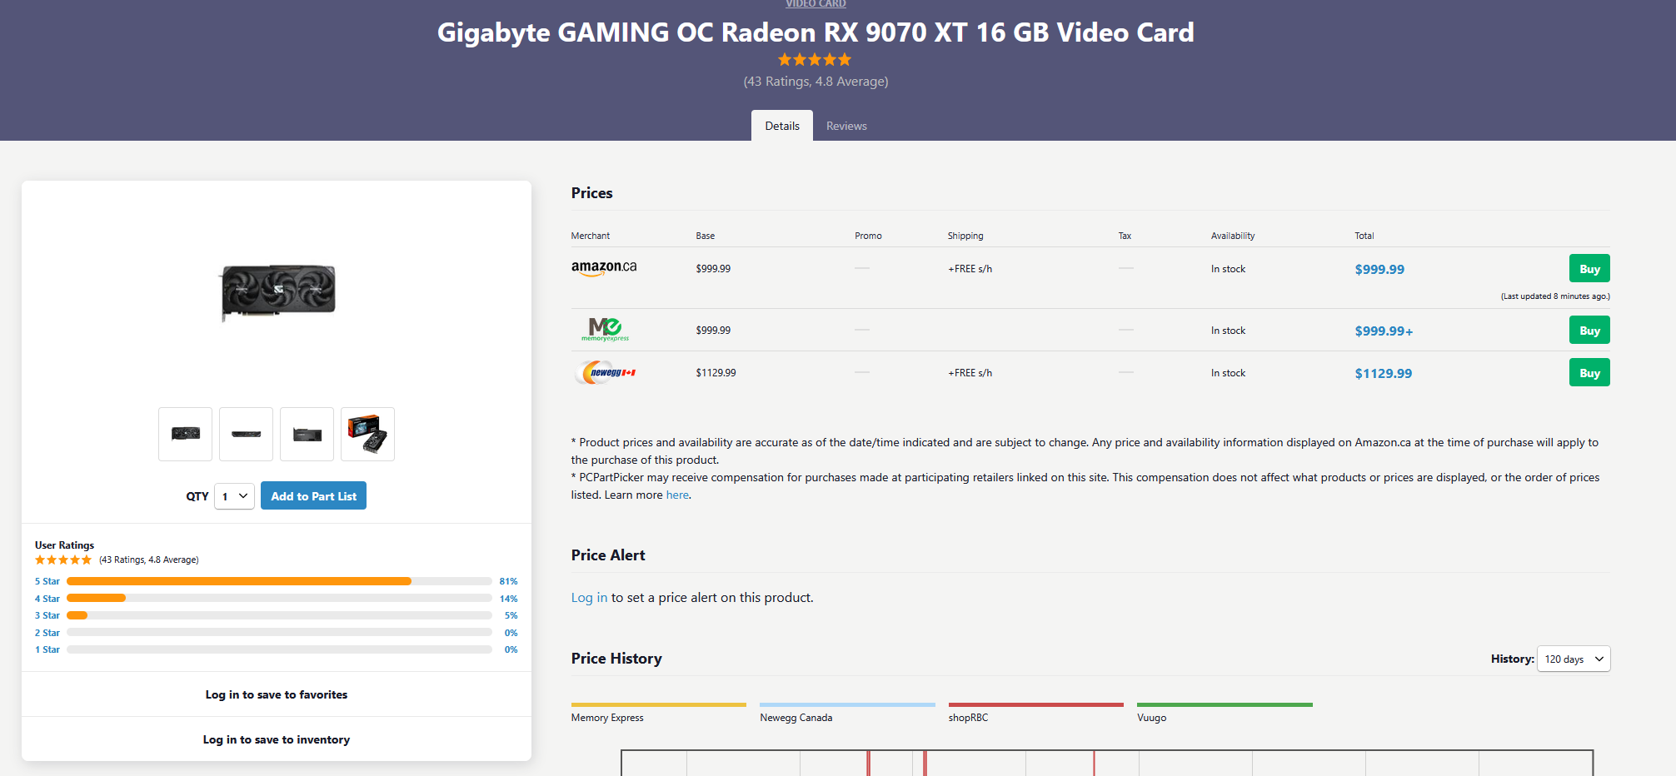Click the Amazon.ca merchant logo

[604, 268]
